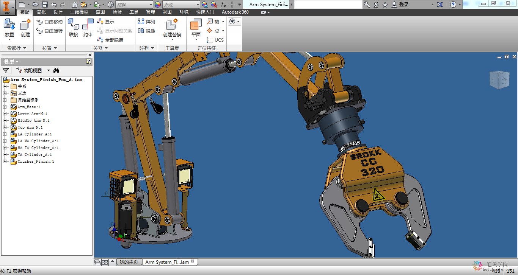The height and width of the screenshot is (275, 518).
Task: Click the ViewCube in the viewport
Action: click(499, 80)
